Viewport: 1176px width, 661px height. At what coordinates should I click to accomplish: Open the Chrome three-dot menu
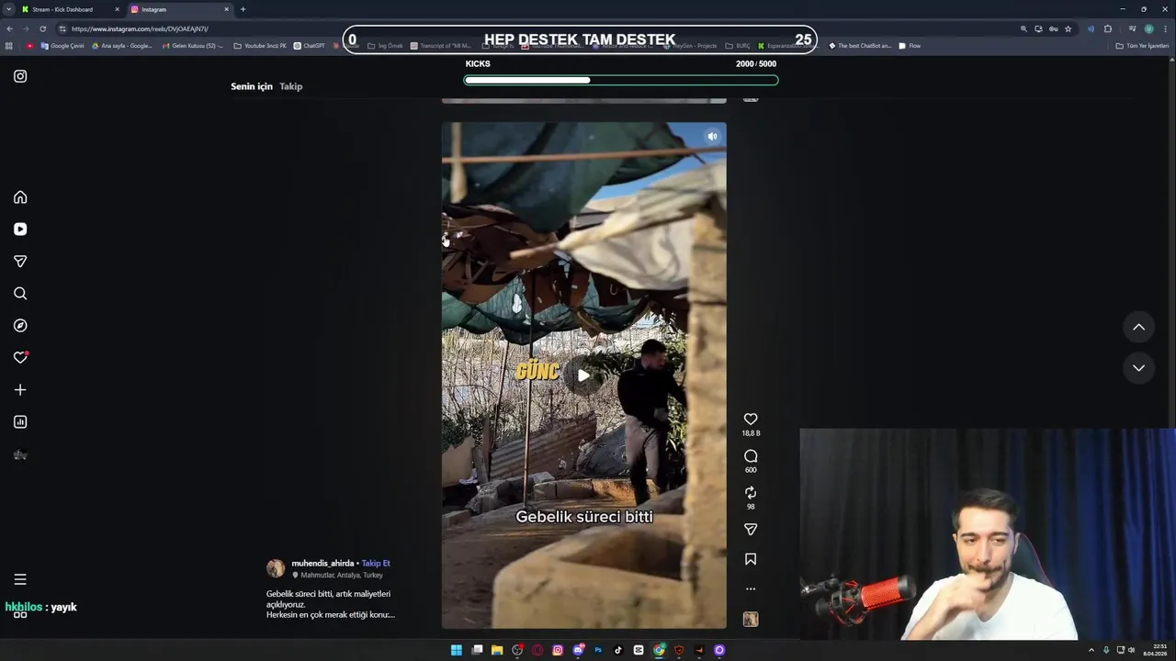[x=1165, y=28]
